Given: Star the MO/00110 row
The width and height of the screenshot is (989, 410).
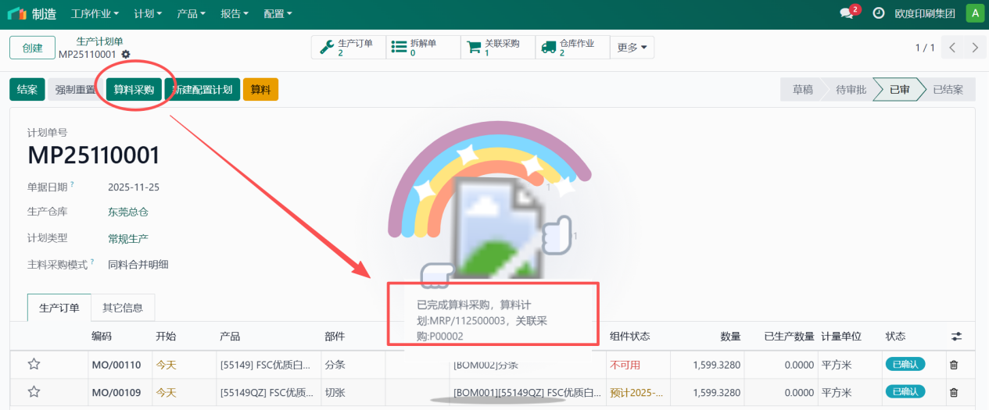Looking at the screenshot, I should pos(34,364).
